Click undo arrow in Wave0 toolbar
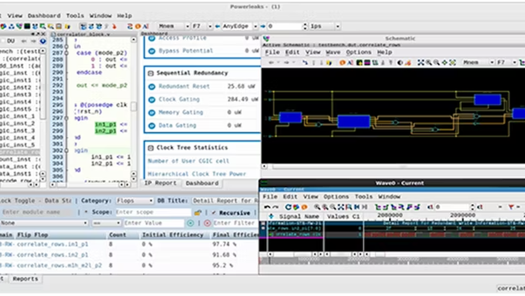The width and height of the screenshot is (525, 296). 267,207
